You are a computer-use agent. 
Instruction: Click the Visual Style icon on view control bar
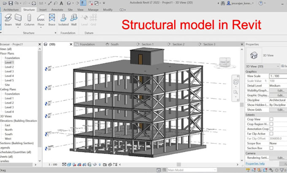(69, 165)
